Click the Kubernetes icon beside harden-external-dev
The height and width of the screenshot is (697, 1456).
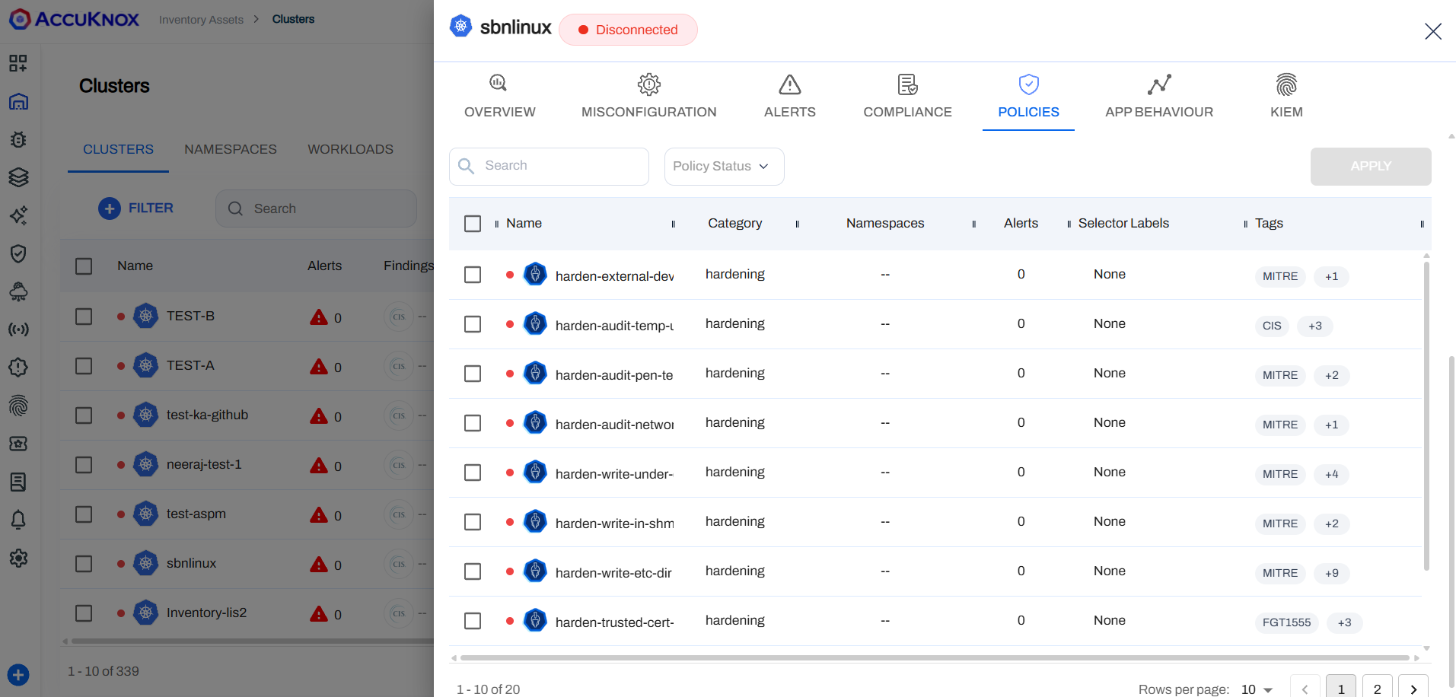tap(536, 274)
